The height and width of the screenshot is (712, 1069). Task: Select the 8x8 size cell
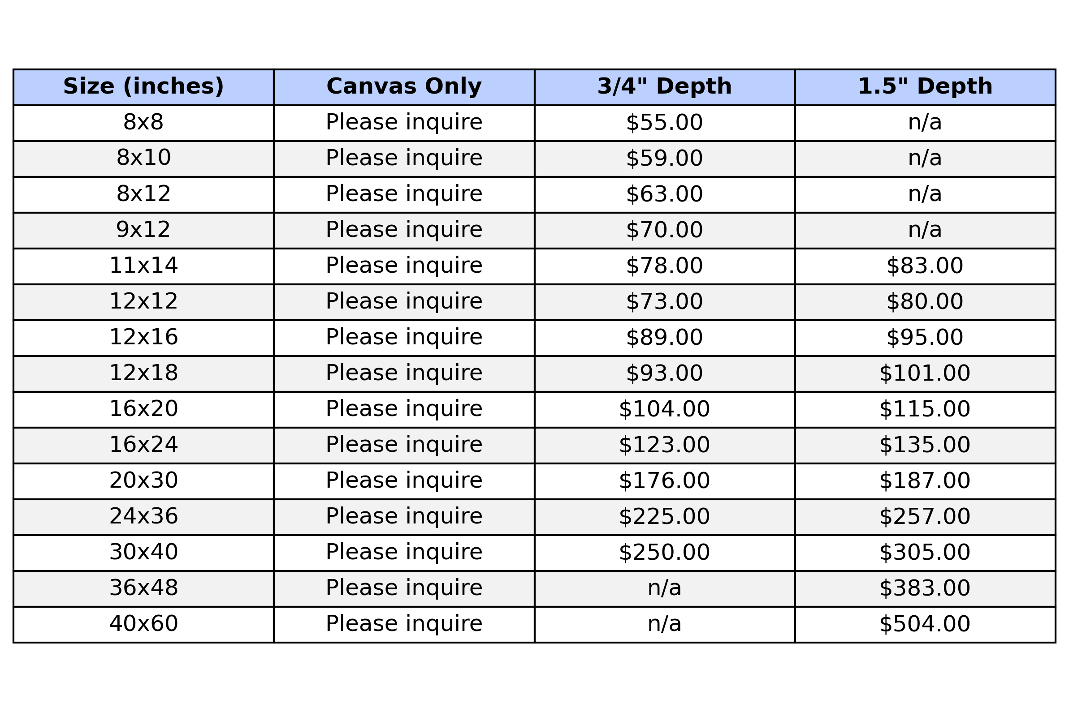pyautogui.click(x=143, y=123)
